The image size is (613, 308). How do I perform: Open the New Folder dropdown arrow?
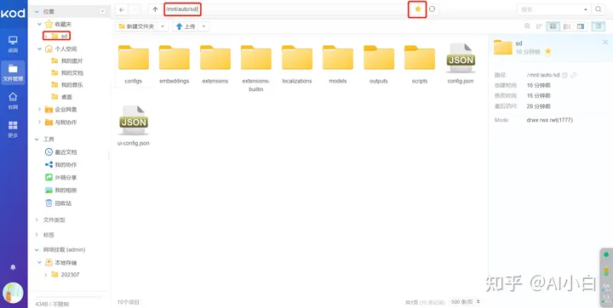tap(163, 26)
